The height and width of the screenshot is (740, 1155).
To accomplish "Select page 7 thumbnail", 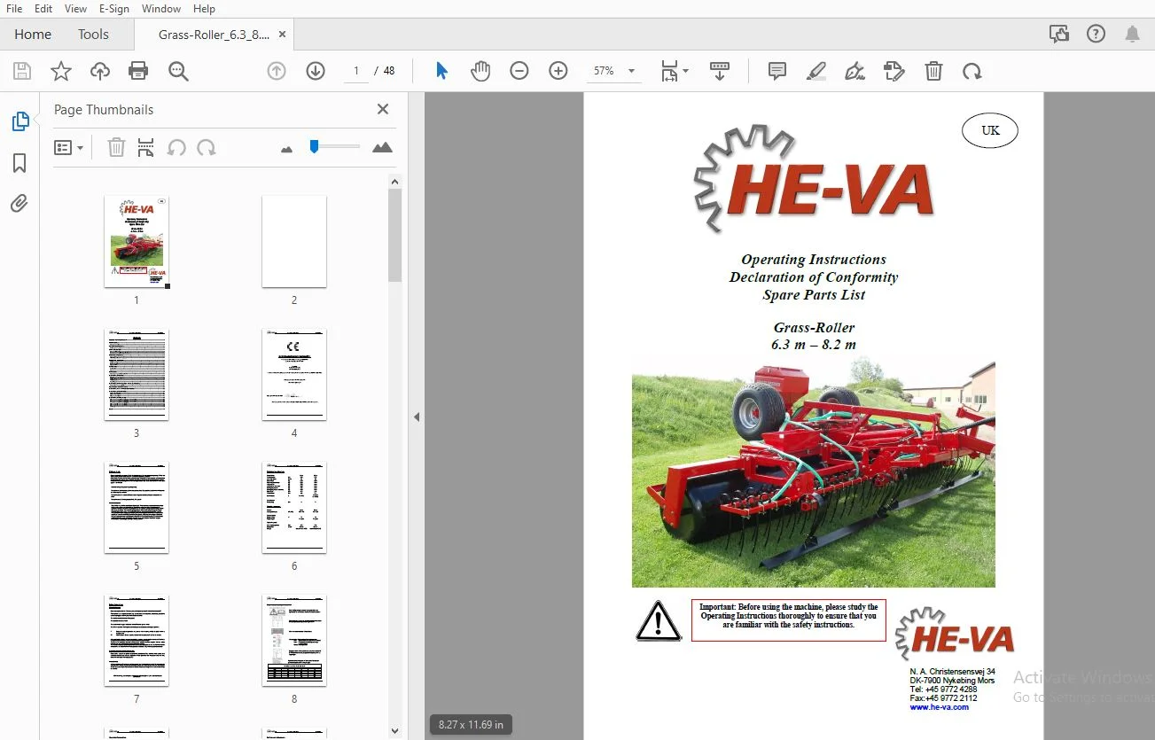I will 137,641.
